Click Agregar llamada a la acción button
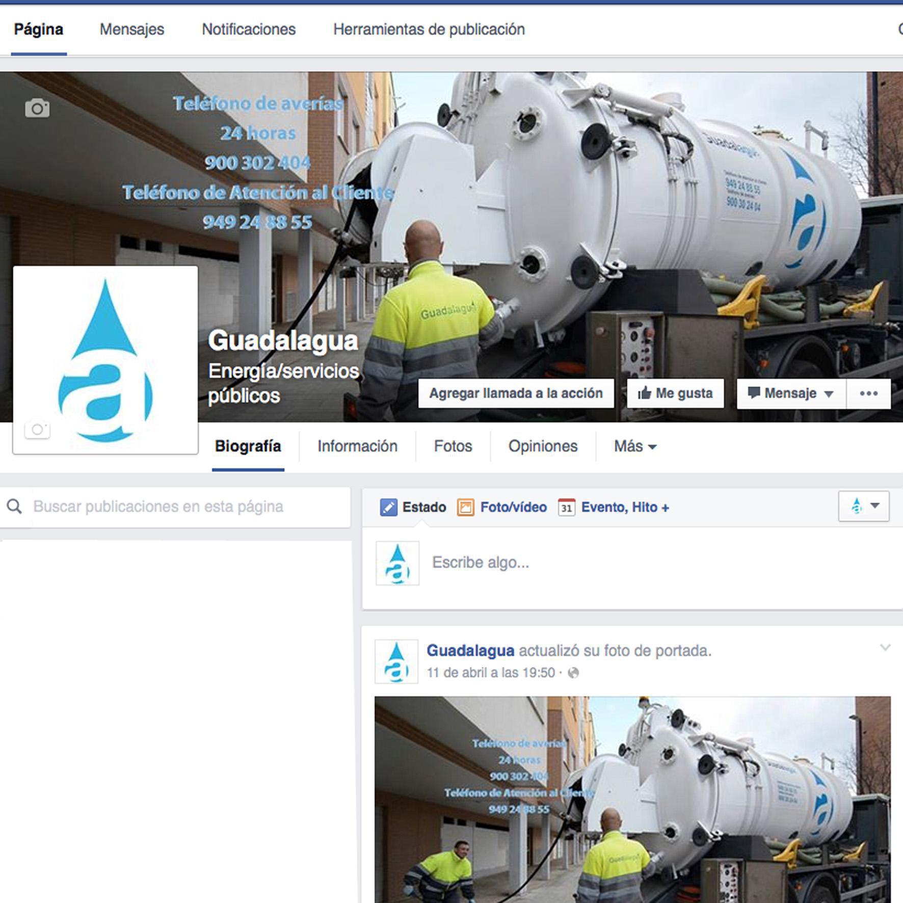The height and width of the screenshot is (903, 903). pos(516,393)
